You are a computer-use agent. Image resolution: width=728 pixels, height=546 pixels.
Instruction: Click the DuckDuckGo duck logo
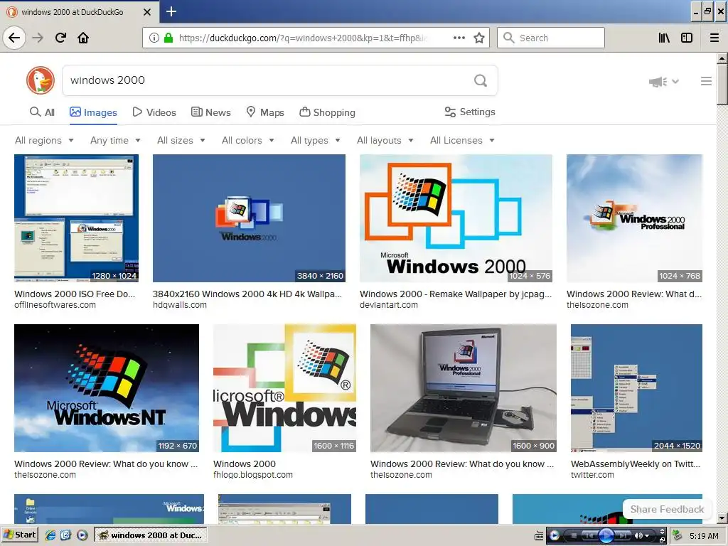pos(41,80)
